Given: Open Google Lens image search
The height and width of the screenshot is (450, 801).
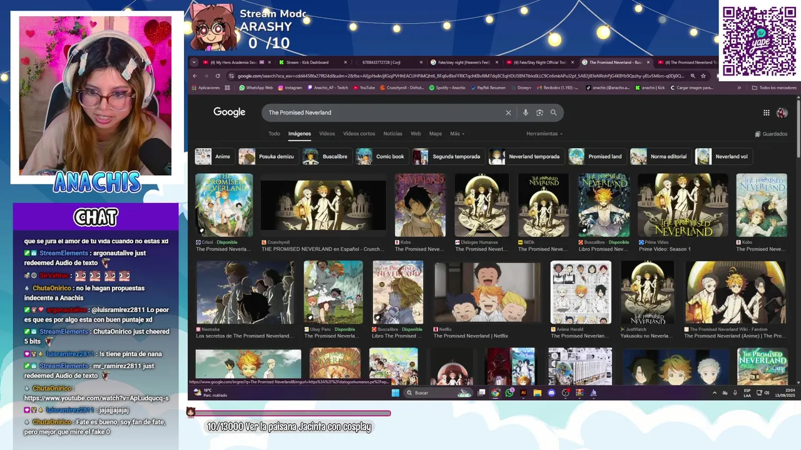Looking at the screenshot, I should point(539,112).
